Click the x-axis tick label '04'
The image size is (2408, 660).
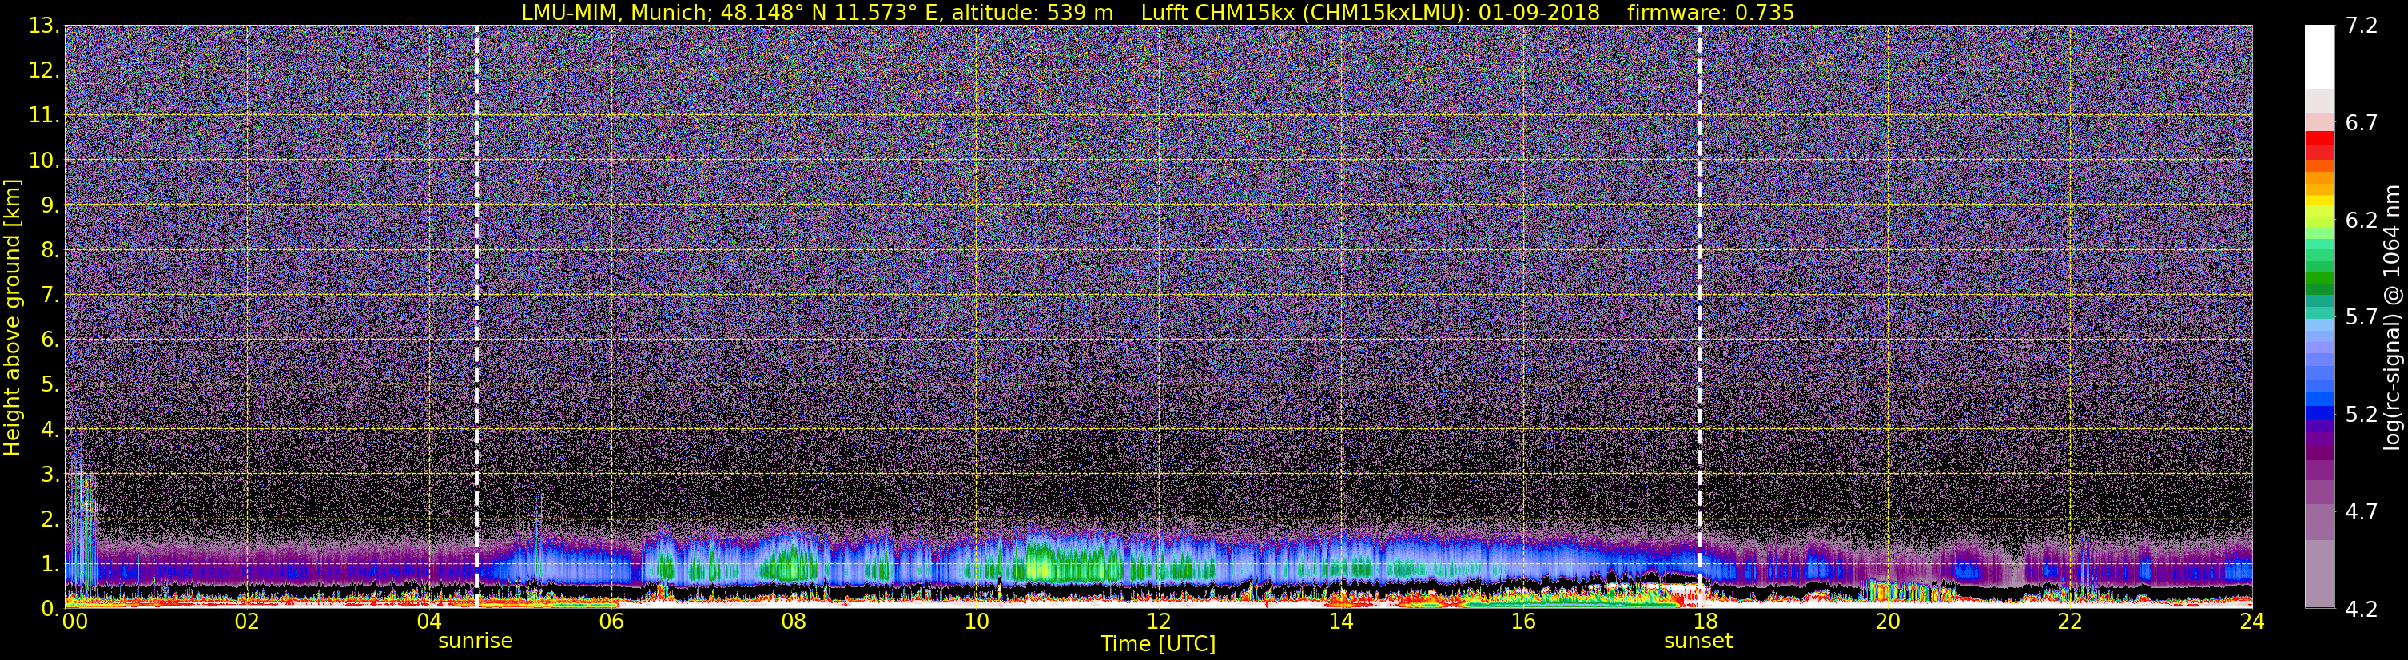coord(428,622)
